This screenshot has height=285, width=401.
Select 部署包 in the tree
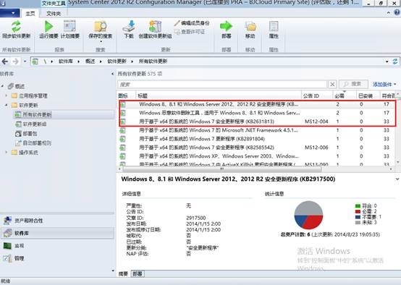point(30,133)
